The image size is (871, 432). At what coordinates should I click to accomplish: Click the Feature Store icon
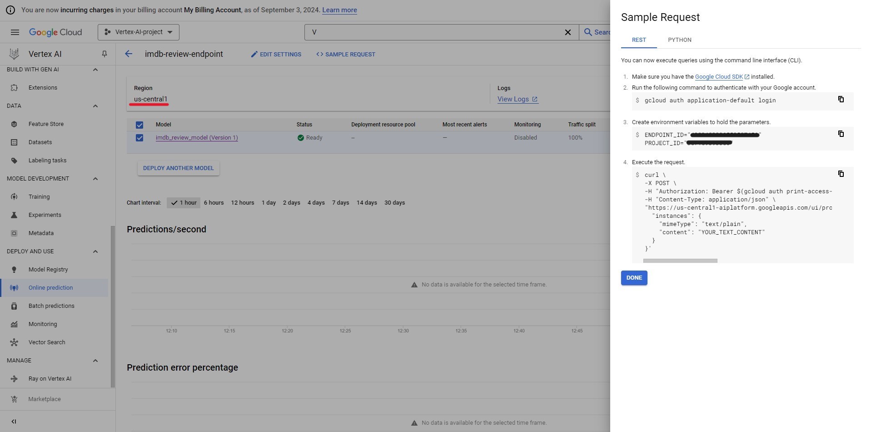click(x=14, y=124)
